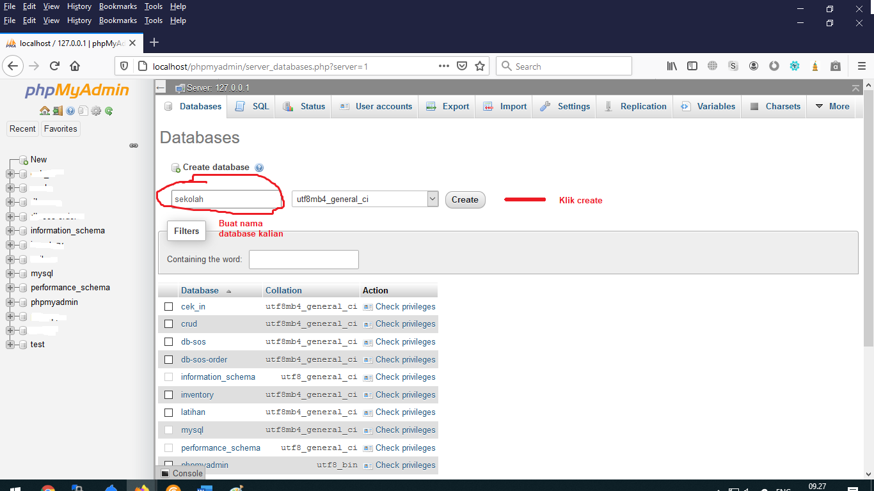The height and width of the screenshot is (491, 874).
Task: Open Check privileges for the cek_in database
Action: coord(405,306)
